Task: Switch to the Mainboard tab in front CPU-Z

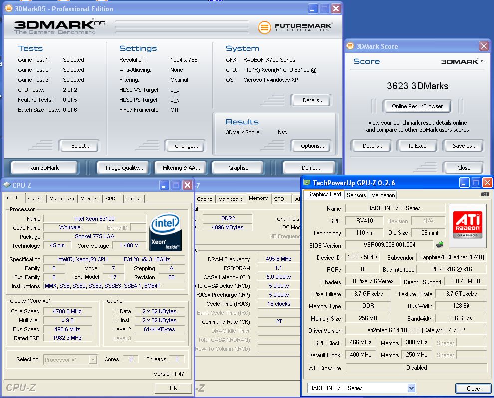Action: click(62, 199)
